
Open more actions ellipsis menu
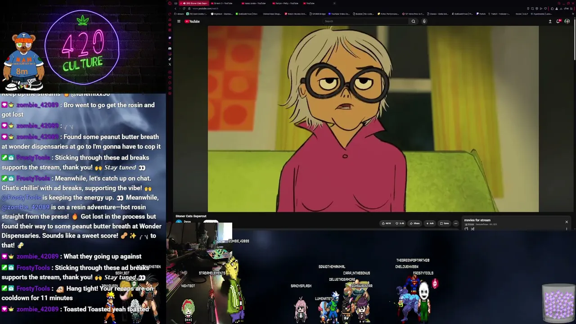tap(455, 223)
